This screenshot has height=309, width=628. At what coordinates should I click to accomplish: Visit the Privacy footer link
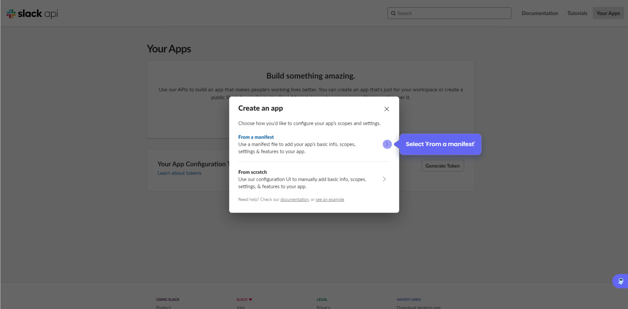click(323, 307)
